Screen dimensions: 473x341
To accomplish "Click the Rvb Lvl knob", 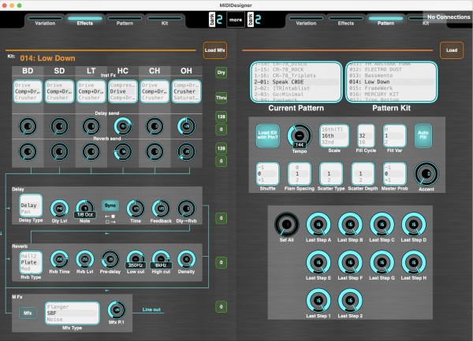I will pos(85,259).
